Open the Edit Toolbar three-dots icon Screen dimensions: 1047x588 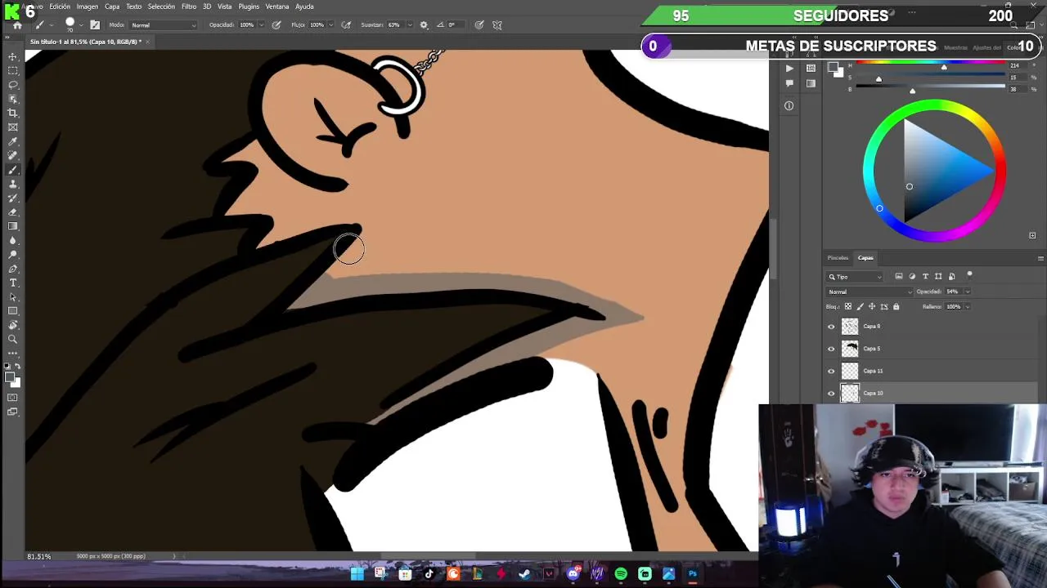[x=13, y=353]
